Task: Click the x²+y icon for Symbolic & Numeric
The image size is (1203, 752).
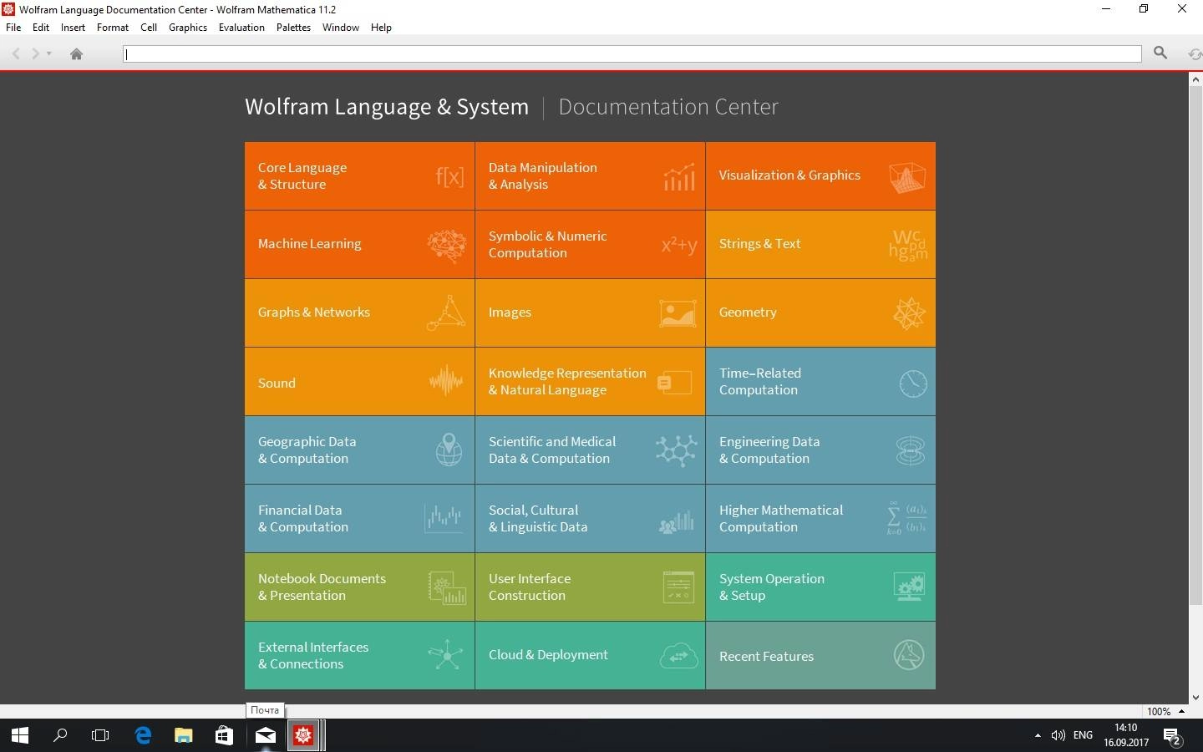Action: coord(679,245)
